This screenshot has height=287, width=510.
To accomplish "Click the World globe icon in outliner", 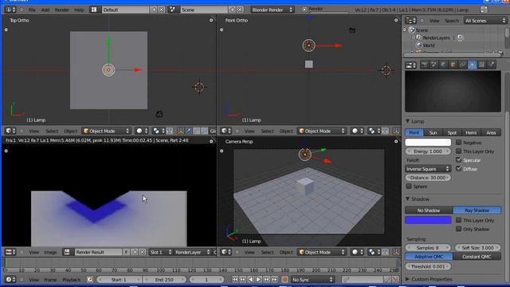I will pyautogui.click(x=418, y=45).
